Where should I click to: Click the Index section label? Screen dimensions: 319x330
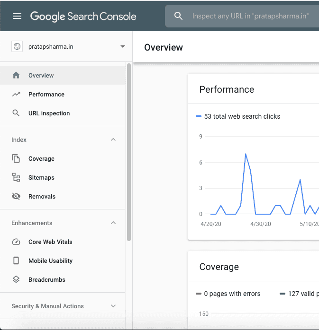(19, 140)
